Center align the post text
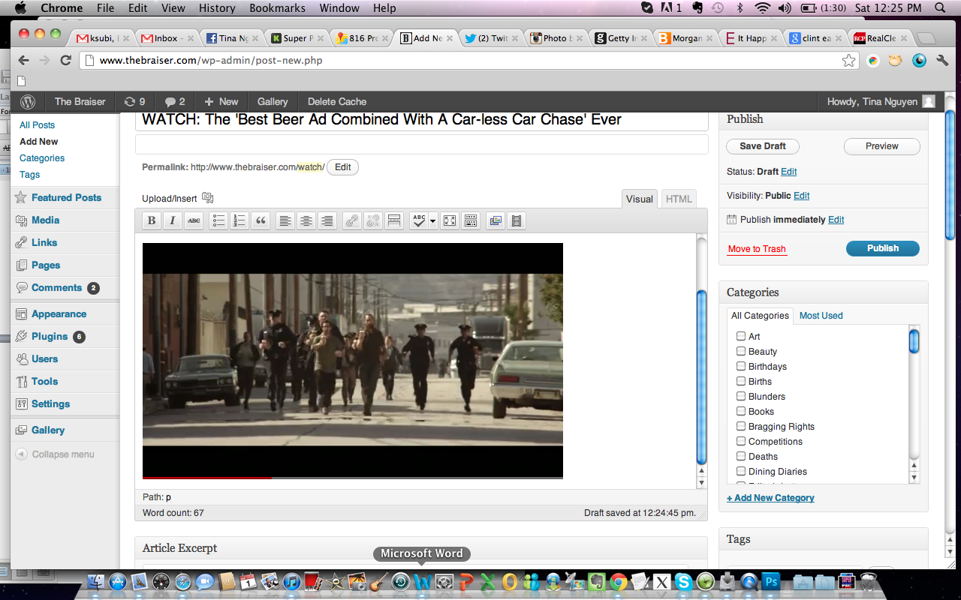Screen dimensions: 961x600 click(306, 220)
